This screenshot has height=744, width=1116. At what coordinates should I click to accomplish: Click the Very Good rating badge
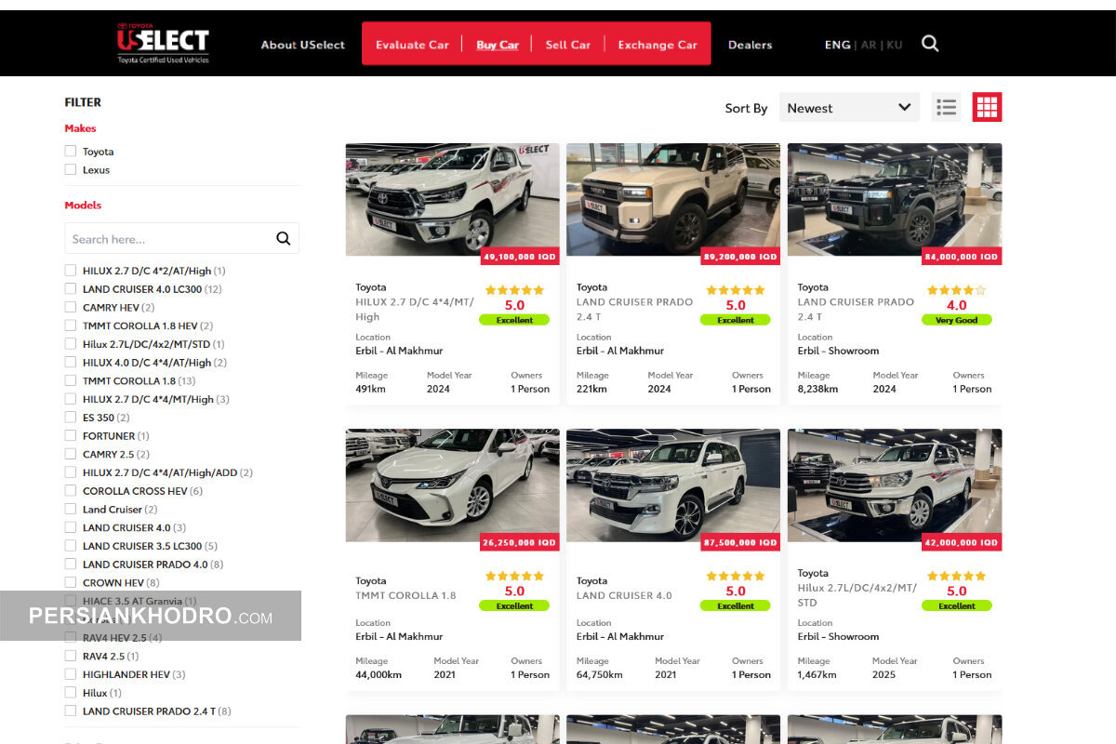956,320
